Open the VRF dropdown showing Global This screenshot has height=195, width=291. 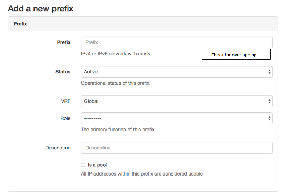click(174, 101)
